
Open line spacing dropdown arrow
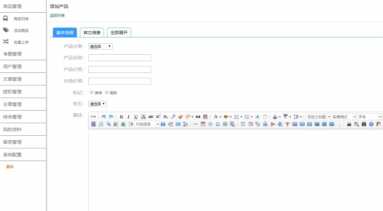click(x=301, y=117)
